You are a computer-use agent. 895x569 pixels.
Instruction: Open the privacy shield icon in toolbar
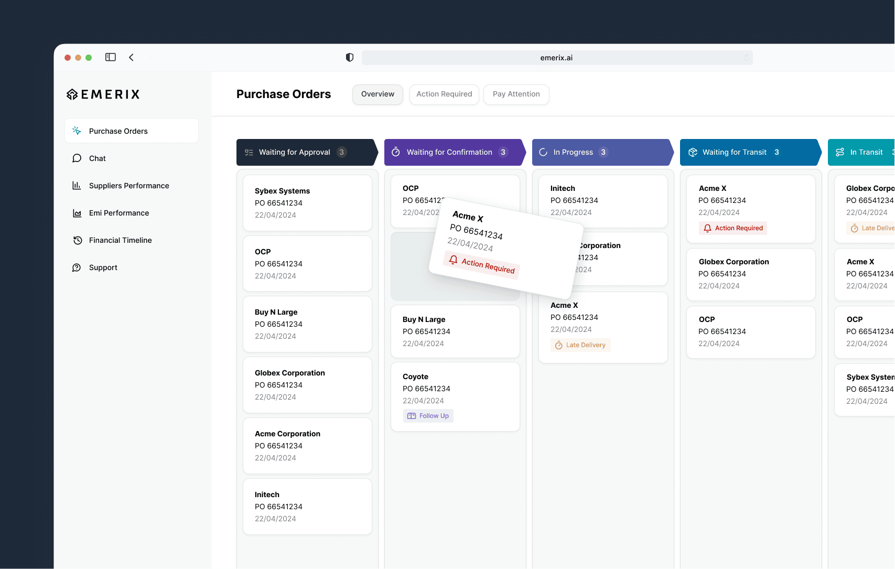350,57
